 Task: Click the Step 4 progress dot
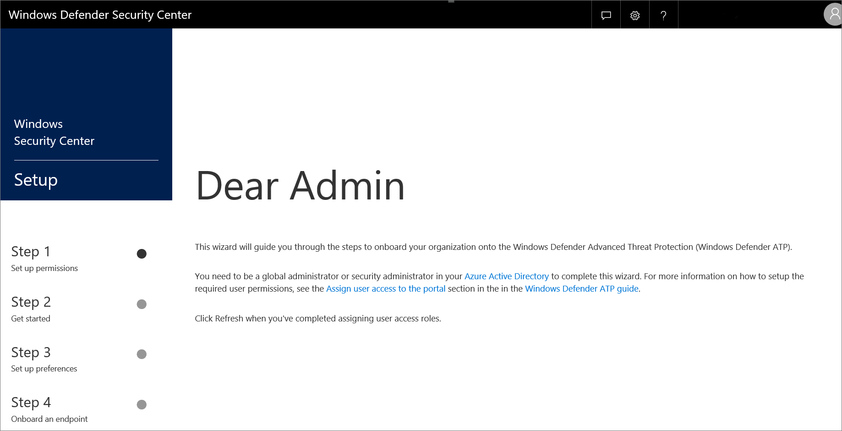click(142, 404)
